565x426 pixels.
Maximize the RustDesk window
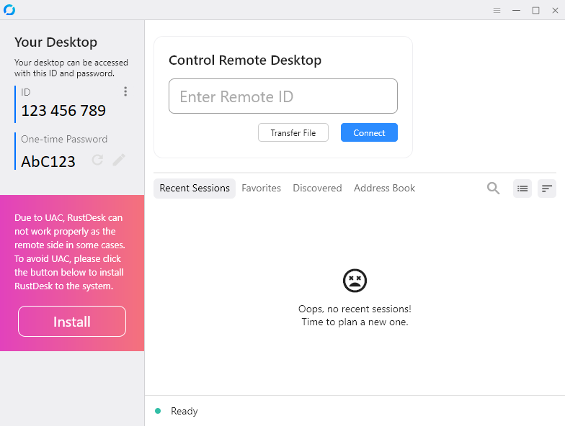536,10
